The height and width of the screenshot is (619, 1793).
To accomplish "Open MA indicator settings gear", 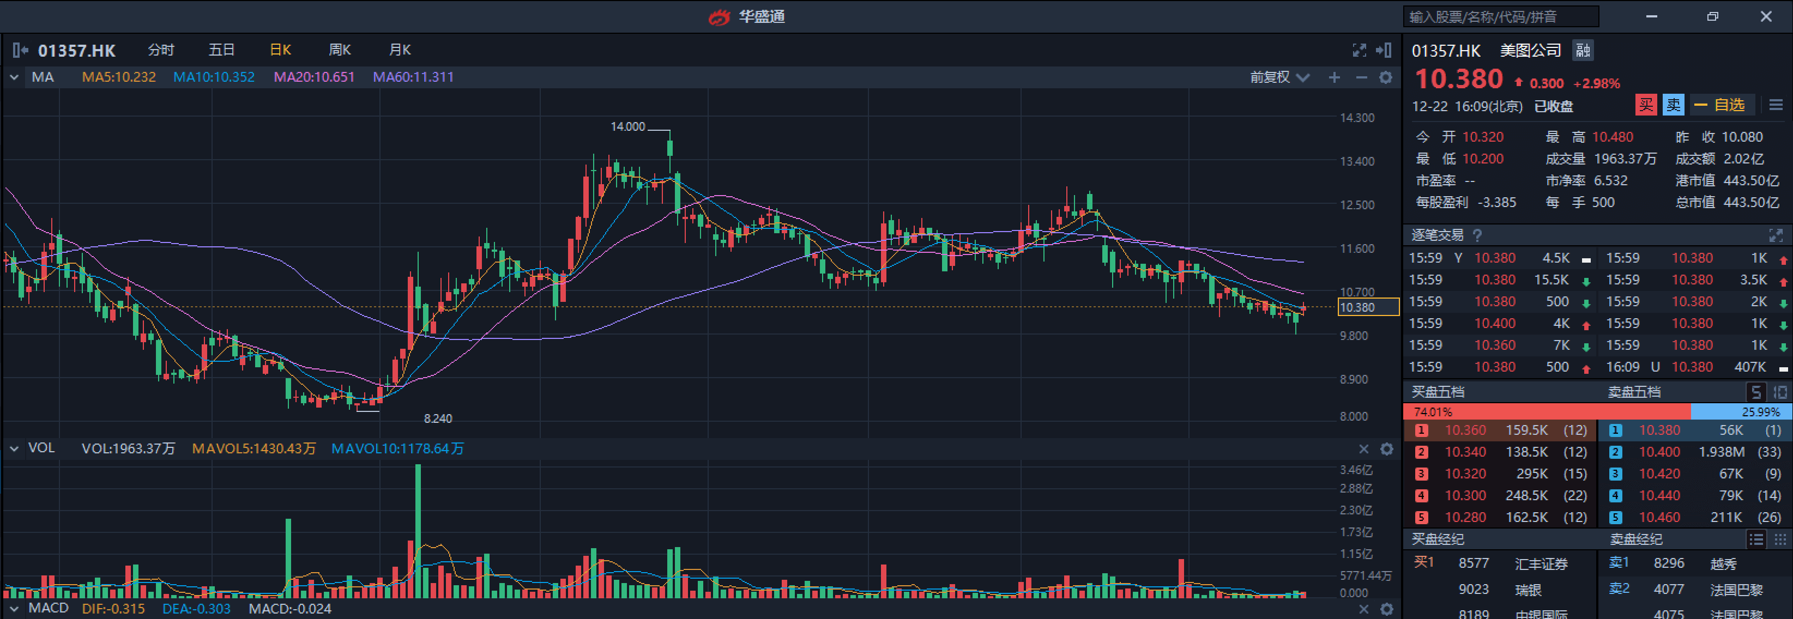I will (x=1386, y=77).
